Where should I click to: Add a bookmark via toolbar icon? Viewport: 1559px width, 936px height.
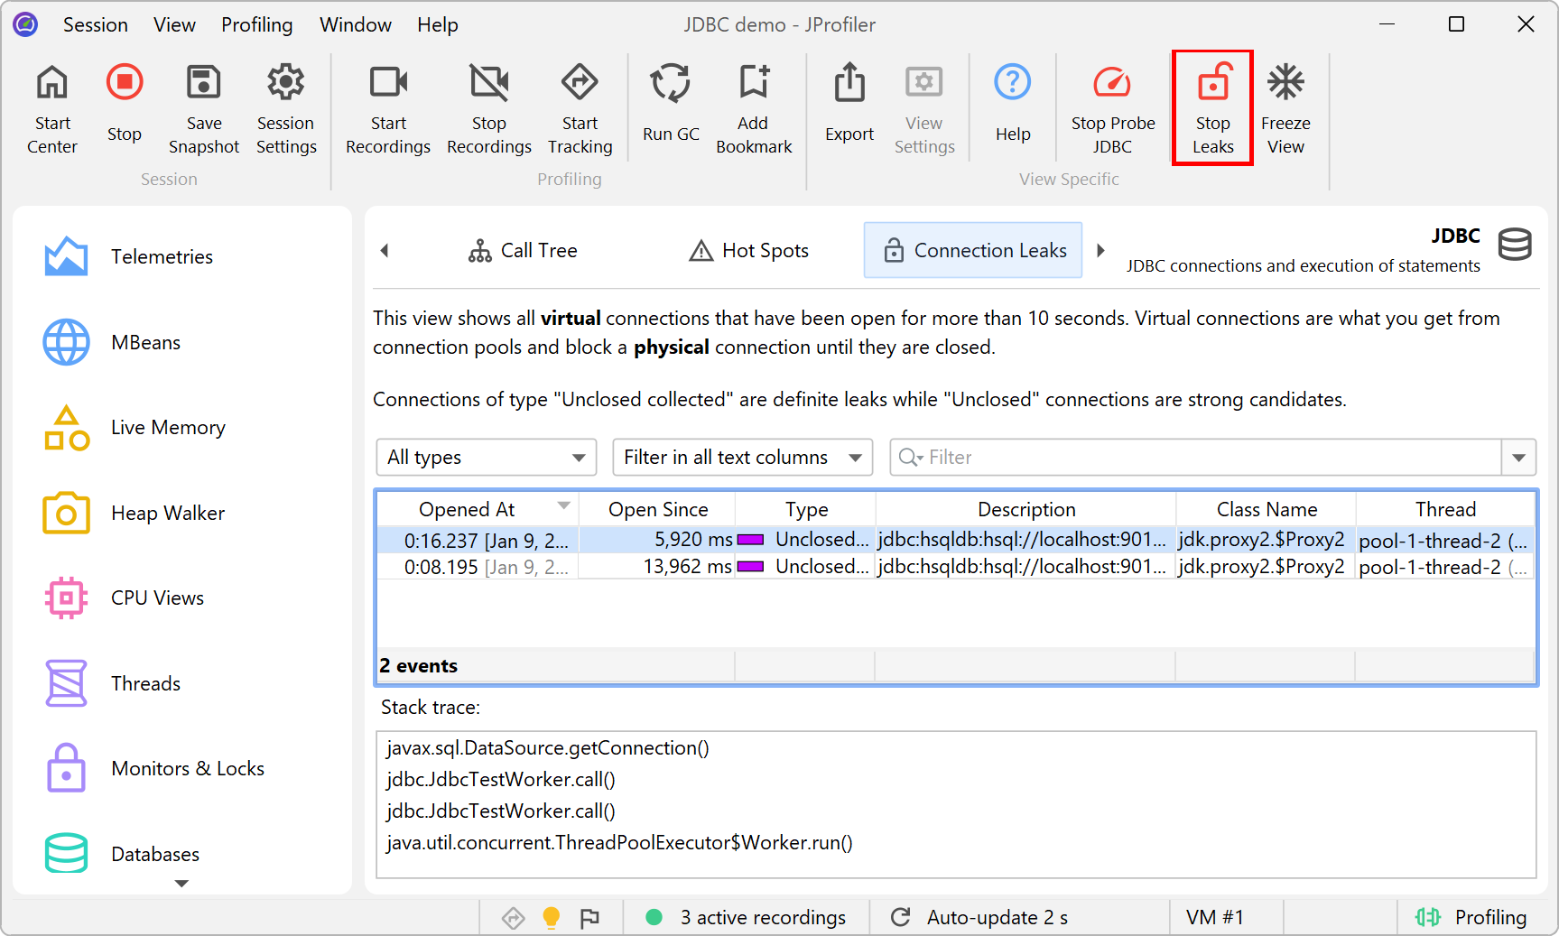(x=753, y=84)
